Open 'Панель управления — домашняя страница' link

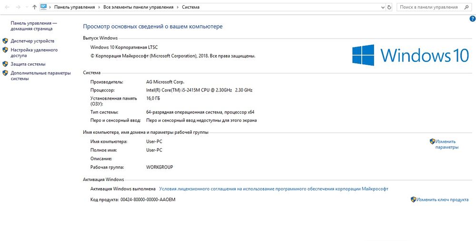pos(34,26)
